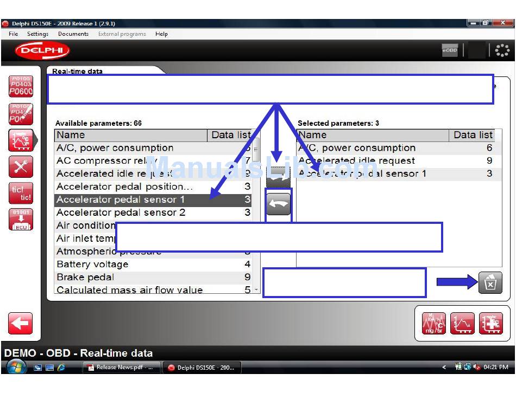Click the tic! tic! component activation icon
Screen dimensions: 516x393
click(x=21, y=194)
